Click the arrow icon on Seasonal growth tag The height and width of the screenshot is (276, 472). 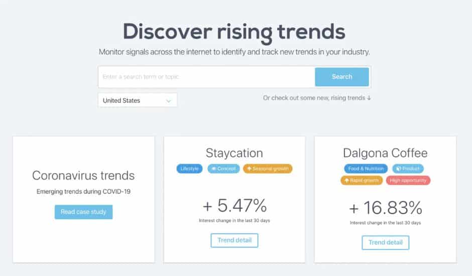[249, 169]
